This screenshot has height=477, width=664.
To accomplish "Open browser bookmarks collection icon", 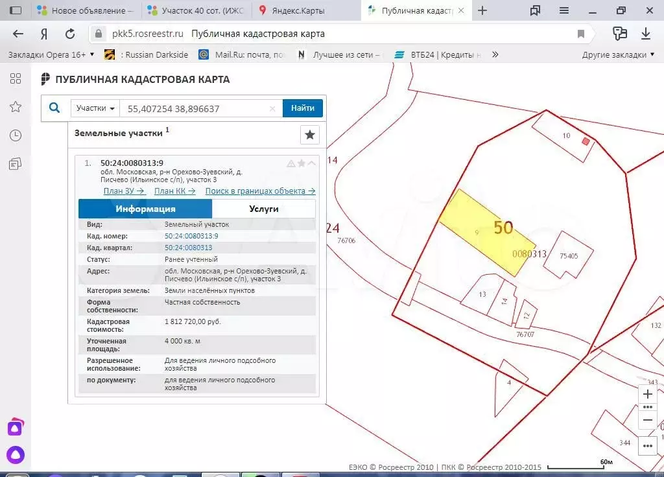I will pyautogui.click(x=535, y=10).
